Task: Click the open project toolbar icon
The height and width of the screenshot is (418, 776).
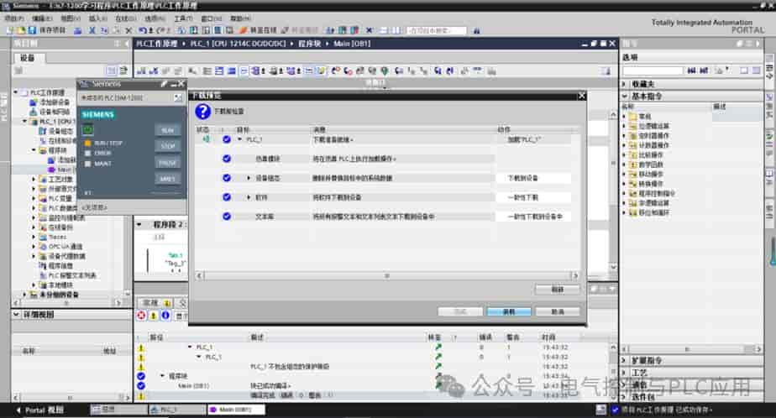Action: 21,31
